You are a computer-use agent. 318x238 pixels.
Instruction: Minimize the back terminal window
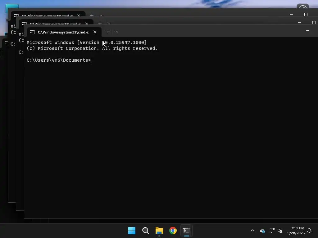pyautogui.click(x=292, y=15)
